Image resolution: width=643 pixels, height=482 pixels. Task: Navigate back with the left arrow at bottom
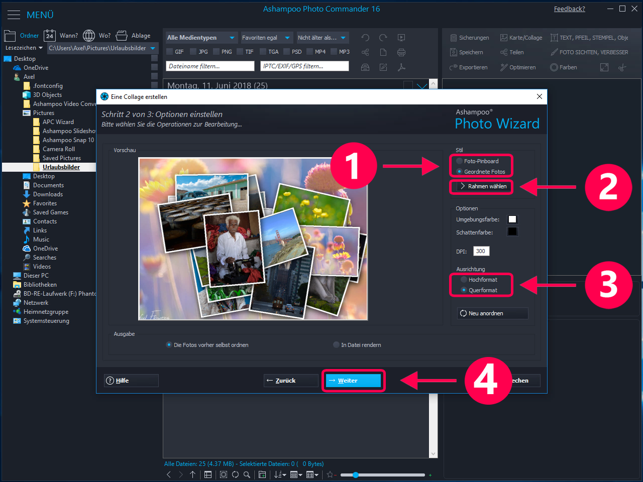pos(169,474)
